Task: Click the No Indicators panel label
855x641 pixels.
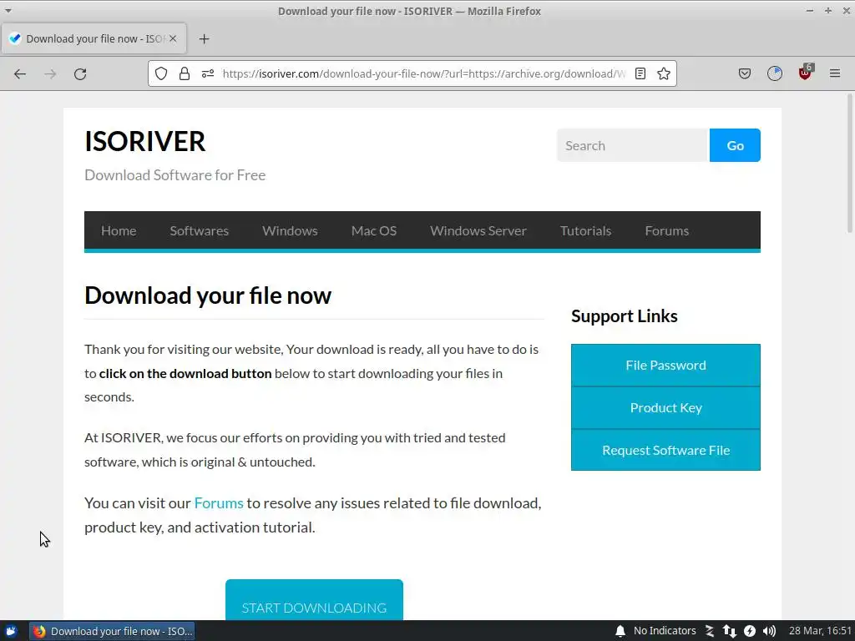Action: 665,631
